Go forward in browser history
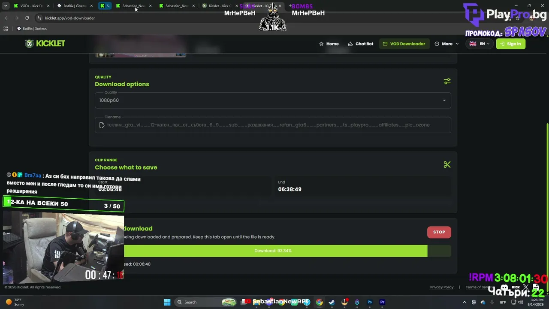This screenshot has height=309, width=549. (17, 18)
